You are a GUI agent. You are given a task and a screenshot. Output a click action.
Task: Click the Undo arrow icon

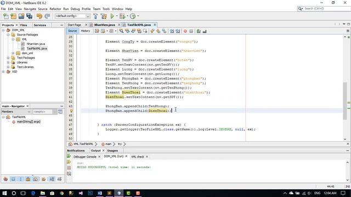click(39, 16)
